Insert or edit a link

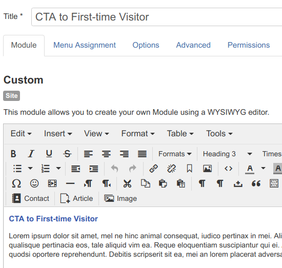pos(154,169)
